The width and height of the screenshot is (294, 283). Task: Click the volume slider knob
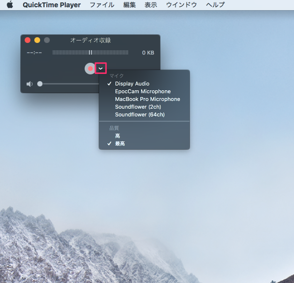[40, 84]
